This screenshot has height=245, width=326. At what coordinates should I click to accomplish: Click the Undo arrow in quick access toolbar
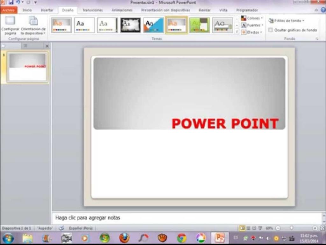coord(18,3)
